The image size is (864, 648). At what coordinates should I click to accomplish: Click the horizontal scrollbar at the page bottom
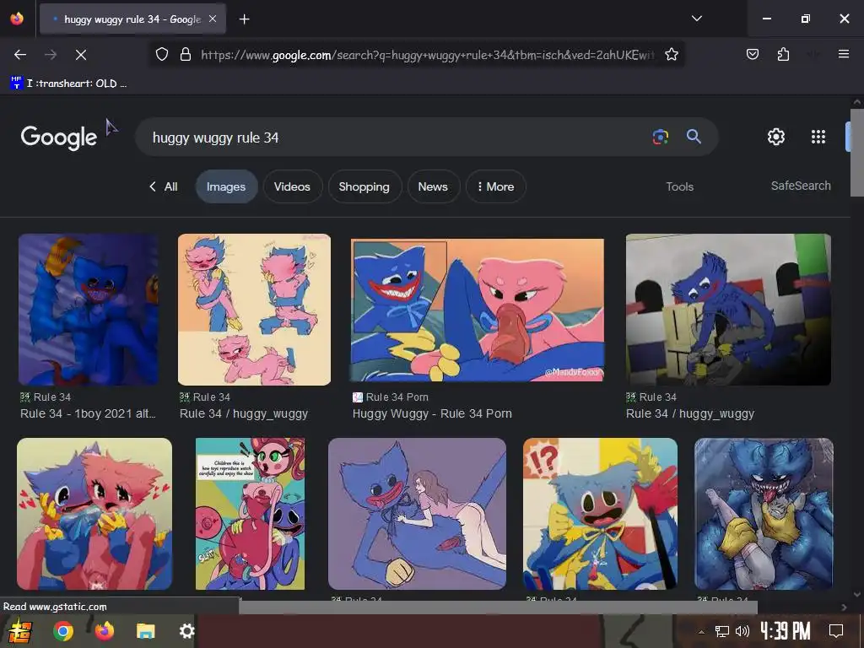pyautogui.click(x=498, y=607)
